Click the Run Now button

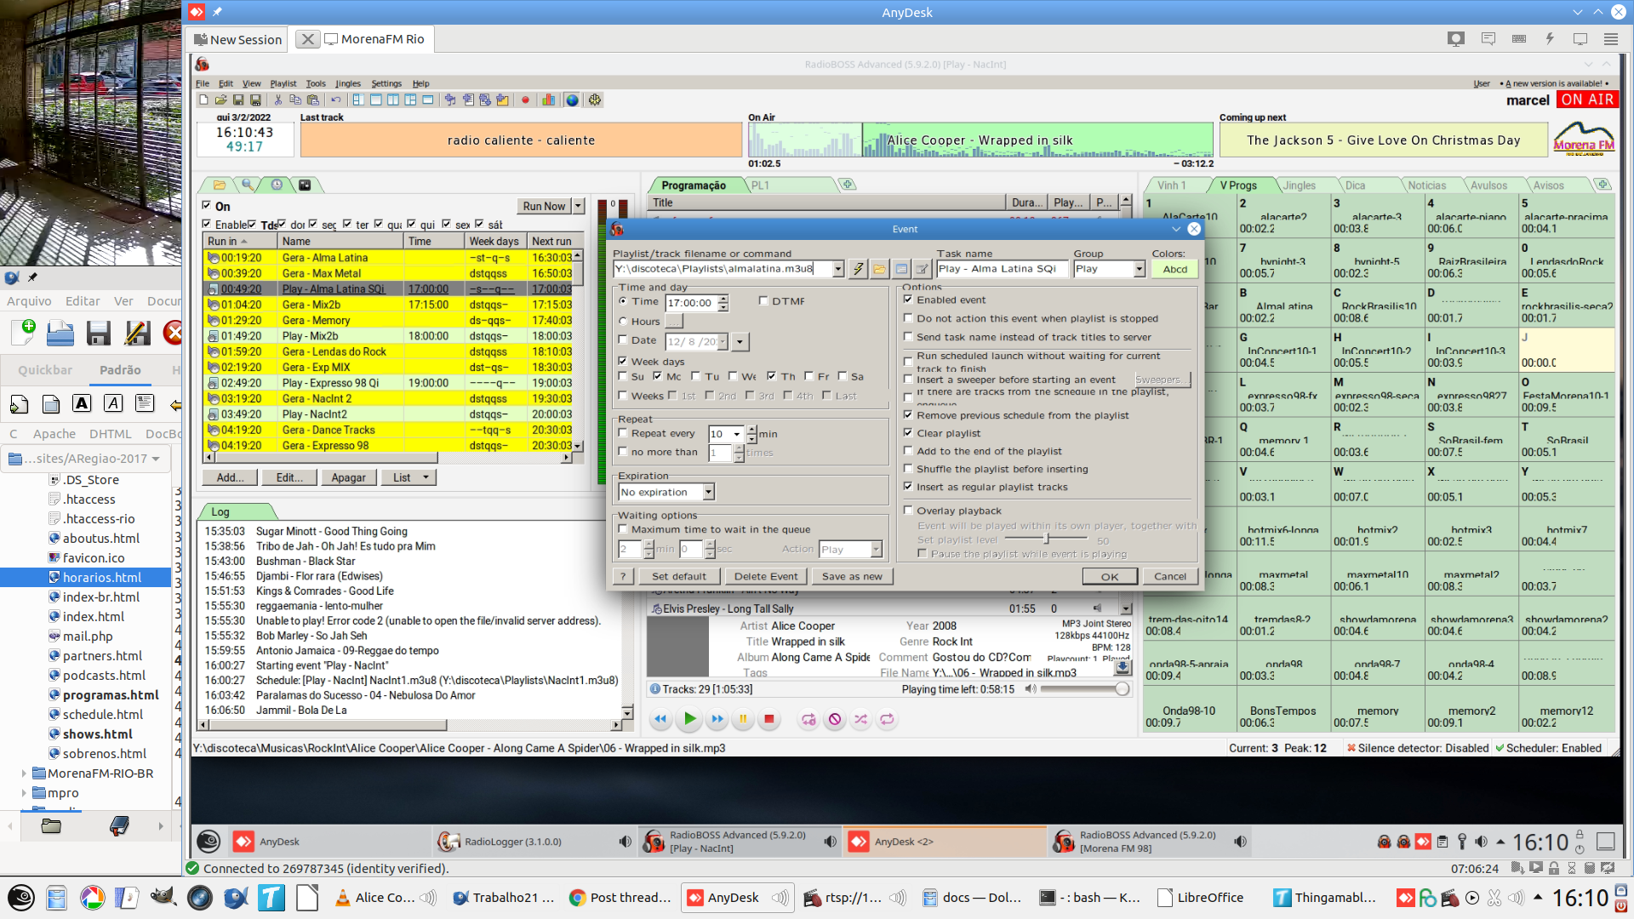pyautogui.click(x=544, y=206)
